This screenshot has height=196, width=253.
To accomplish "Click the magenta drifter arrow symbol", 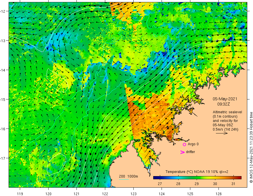I will click(182, 152).
